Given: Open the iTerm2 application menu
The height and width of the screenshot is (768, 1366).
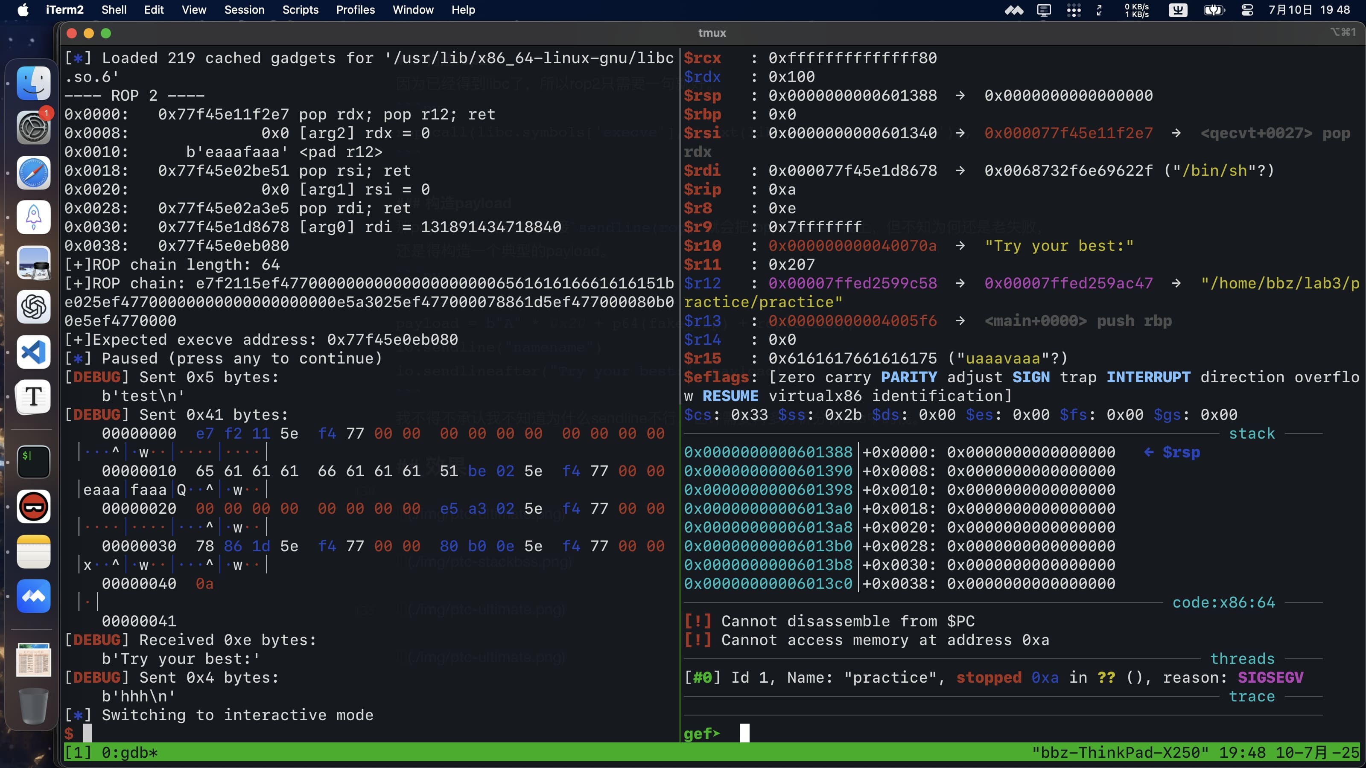Looking at the screenshot, I should [x=64, y=10].
